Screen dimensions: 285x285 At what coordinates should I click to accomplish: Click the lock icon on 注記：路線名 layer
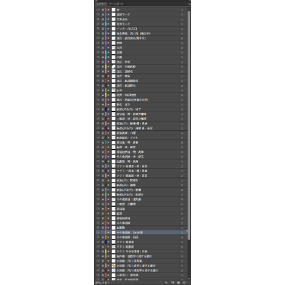click(103, 71)
